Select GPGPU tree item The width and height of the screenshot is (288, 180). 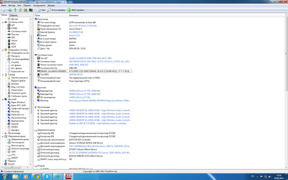click(14, 127)
